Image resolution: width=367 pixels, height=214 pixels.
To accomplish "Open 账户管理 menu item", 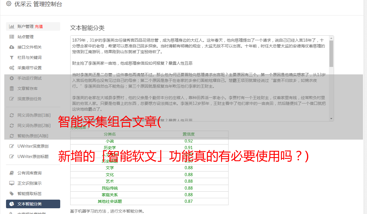I will pos(33,26).
